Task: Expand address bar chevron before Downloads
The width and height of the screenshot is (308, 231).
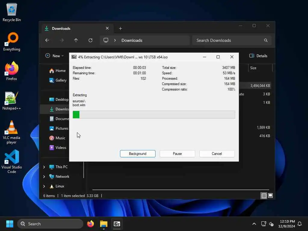Action: pyautogui.click(x=115, y=40)
